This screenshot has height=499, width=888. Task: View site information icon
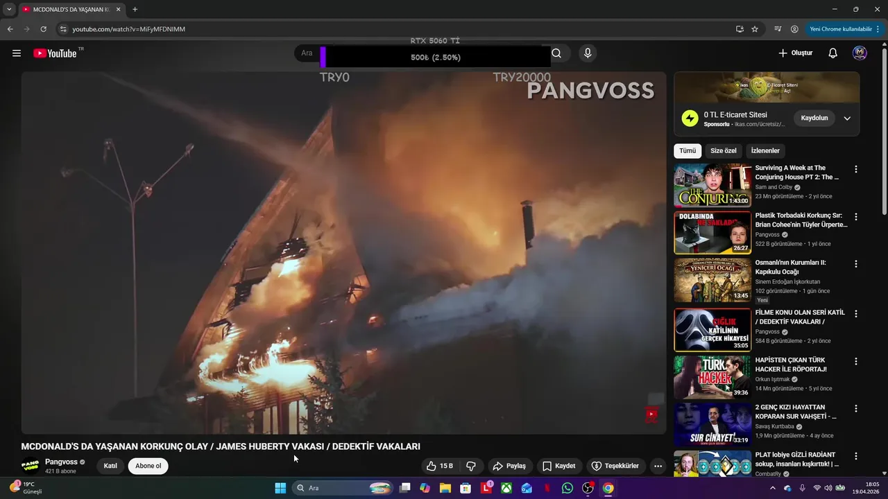tap(63, 29)
